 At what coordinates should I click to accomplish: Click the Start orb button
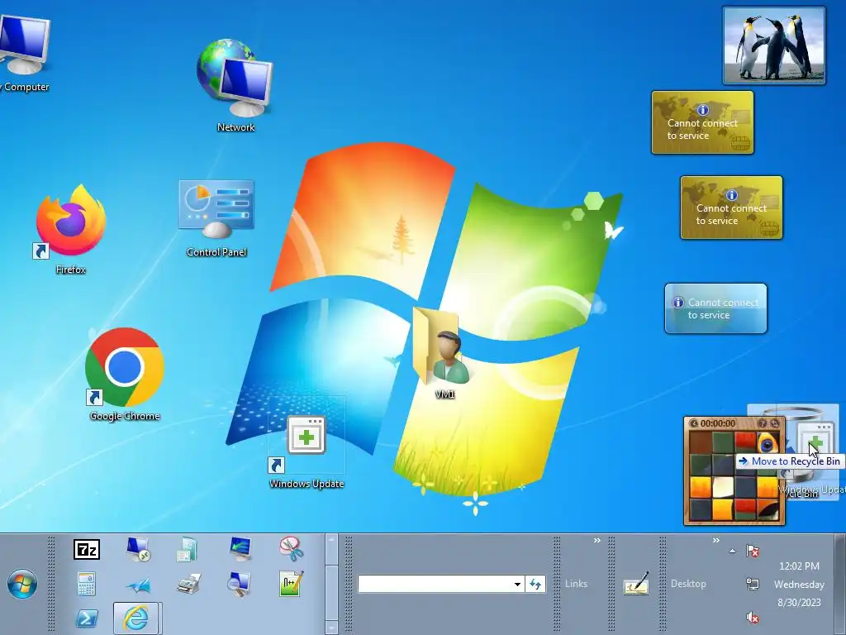tap(22, 584)
